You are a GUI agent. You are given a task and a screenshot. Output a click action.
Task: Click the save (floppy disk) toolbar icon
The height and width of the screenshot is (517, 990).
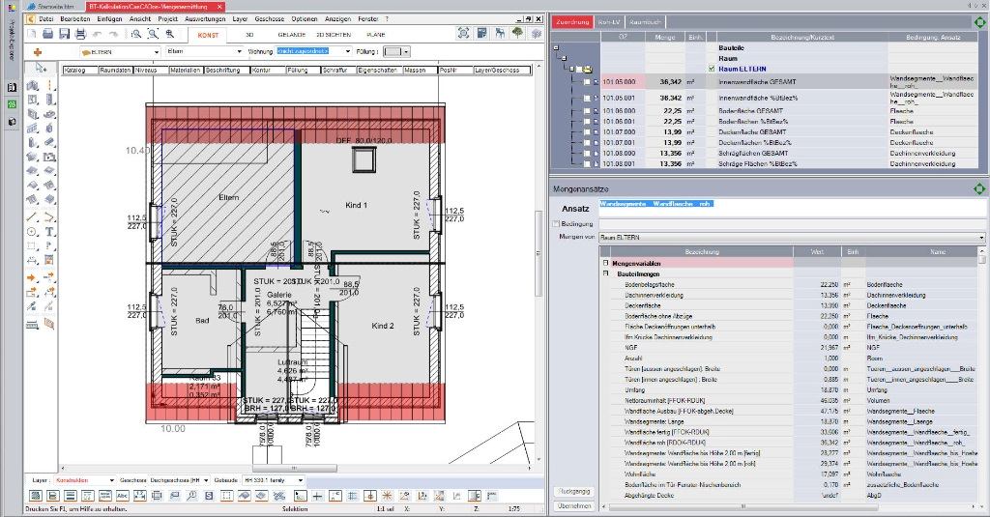pyautogui.click(x=64, y=34)
